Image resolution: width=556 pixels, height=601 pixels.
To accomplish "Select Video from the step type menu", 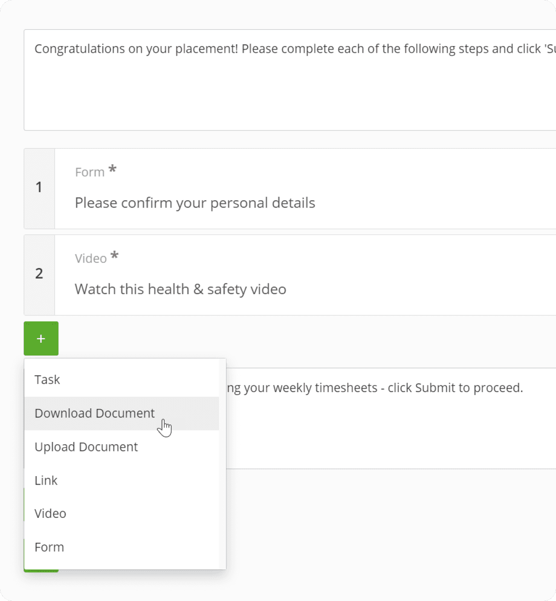I will [122, 514].
